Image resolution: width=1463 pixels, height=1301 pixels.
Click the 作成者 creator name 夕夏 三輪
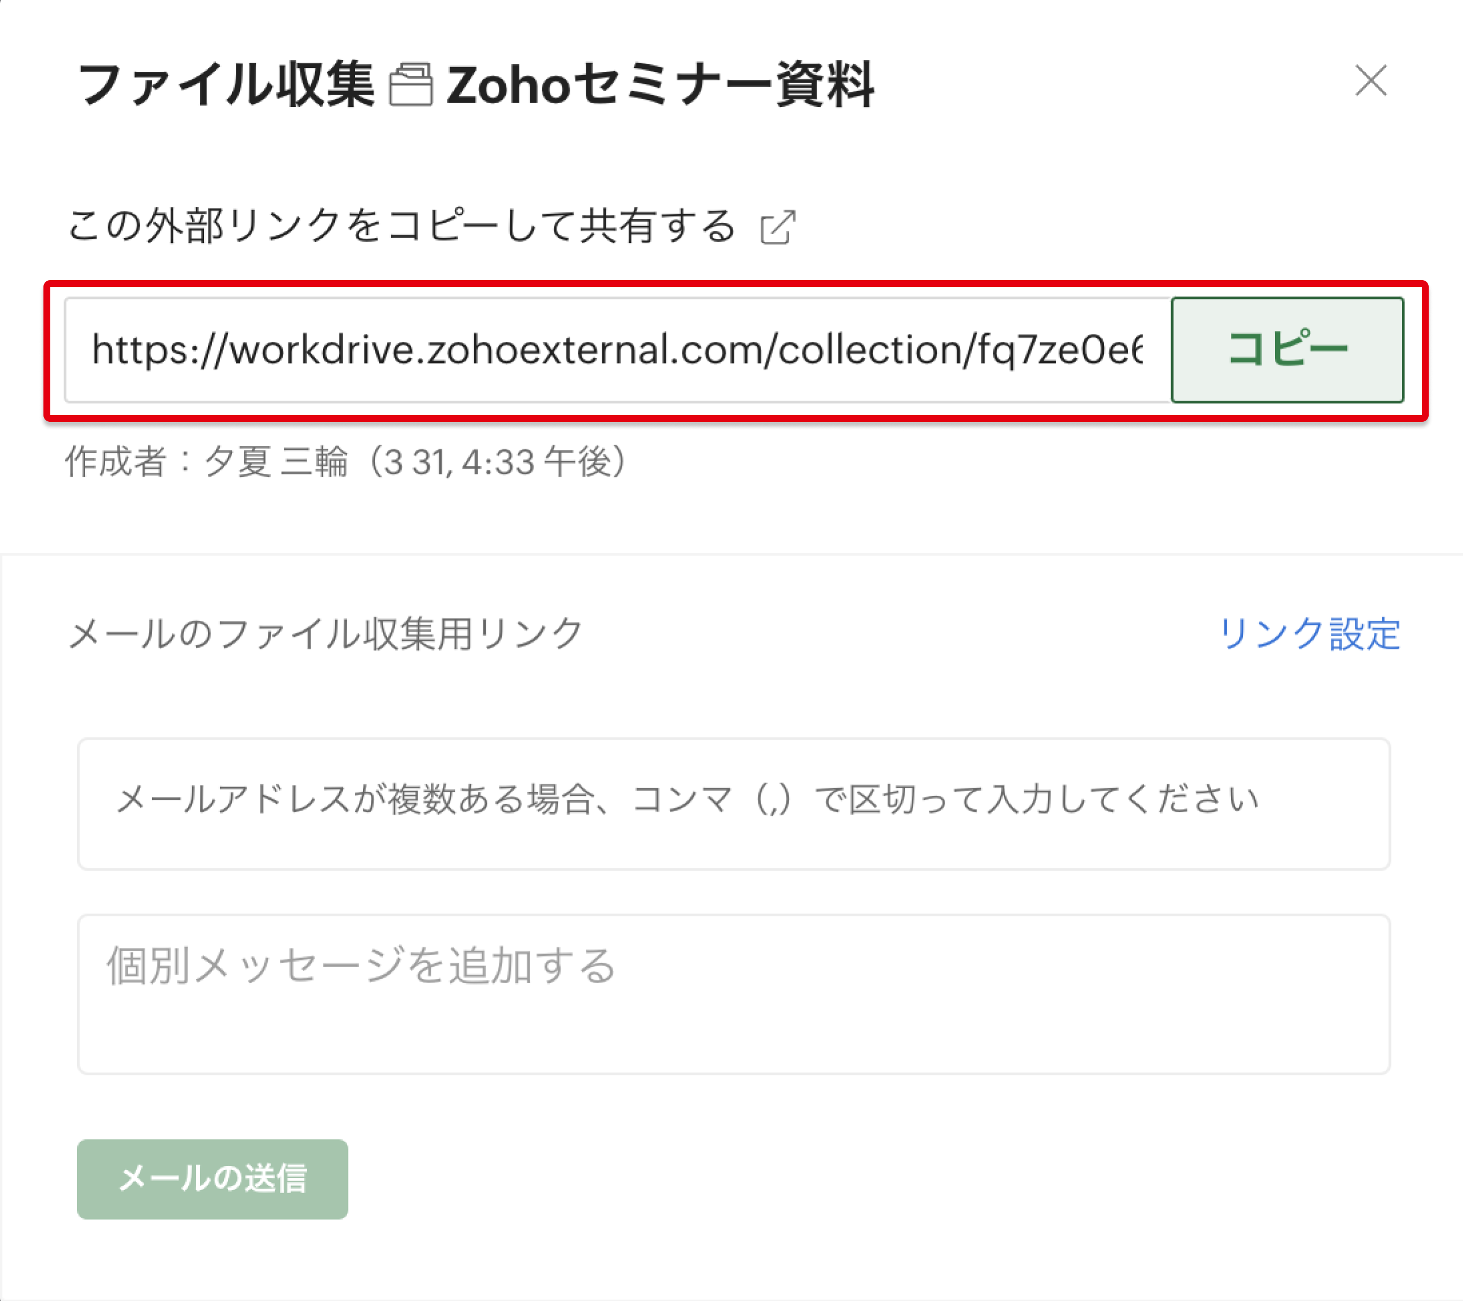(276, 461)
